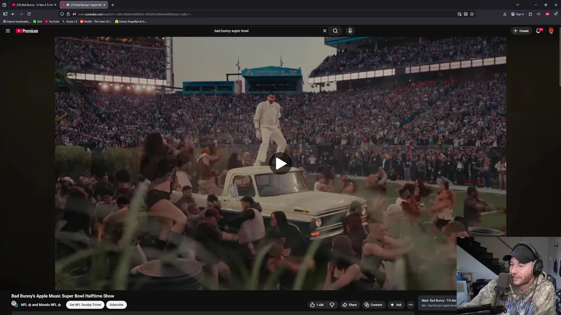Mute the tab via its speaker icon
The image size is (561, 315).
coord(67,5)
